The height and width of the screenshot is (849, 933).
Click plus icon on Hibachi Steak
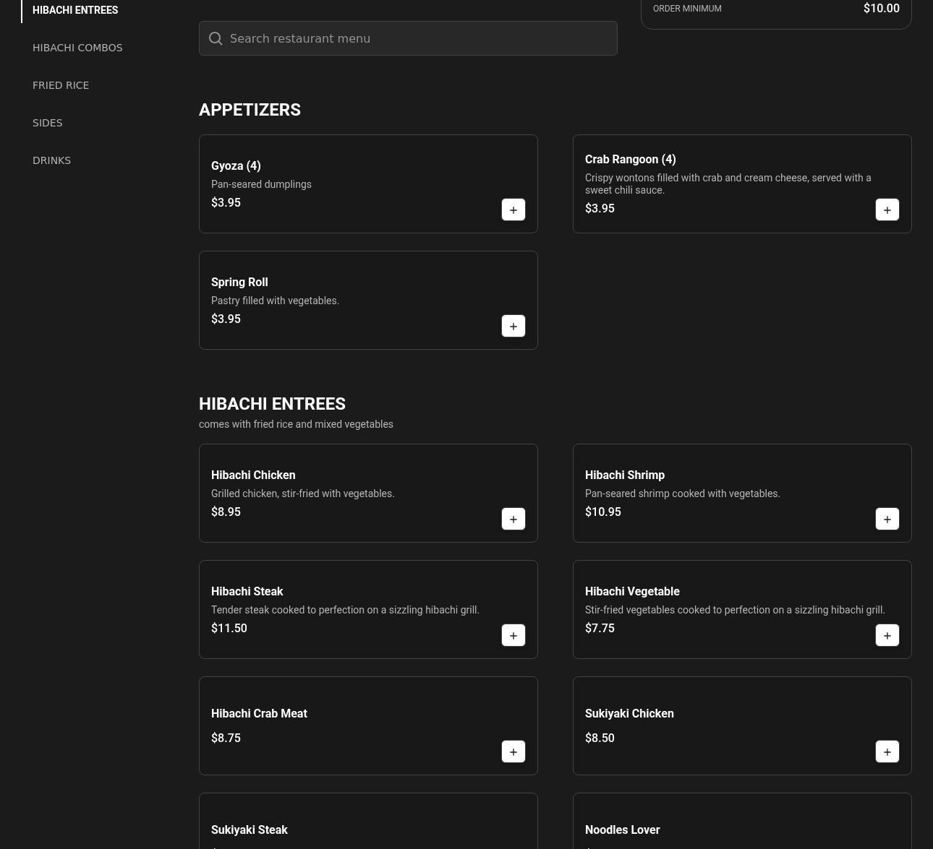pos(514,636)
